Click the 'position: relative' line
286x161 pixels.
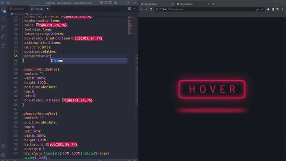40,52
